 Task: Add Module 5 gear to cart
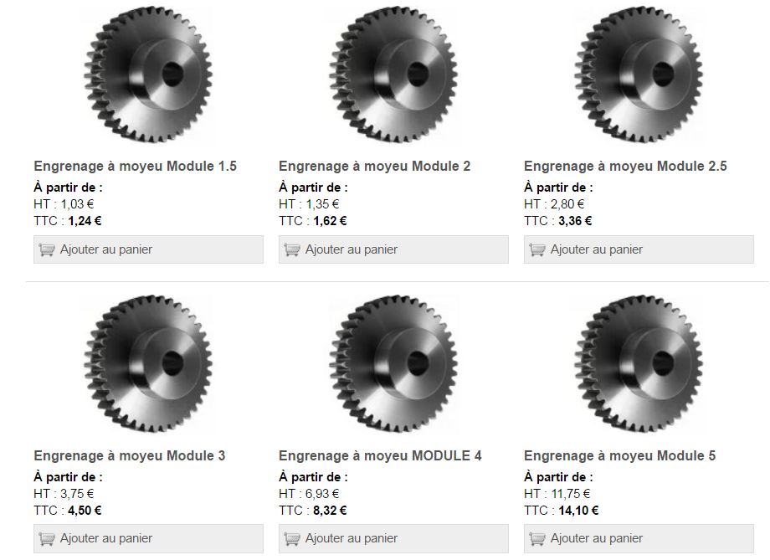pyautogui.click(x=639, y=538)
